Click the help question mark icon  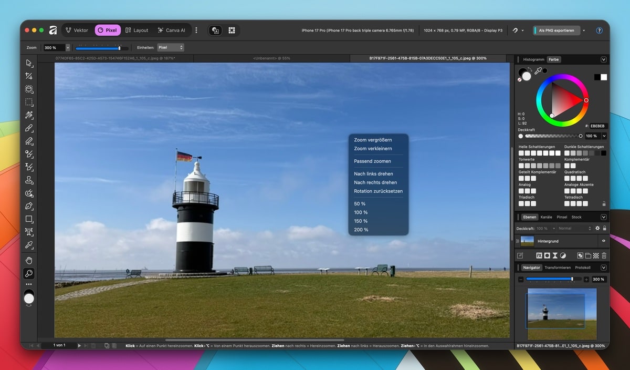pyautogui.click(x=599, y=30)
